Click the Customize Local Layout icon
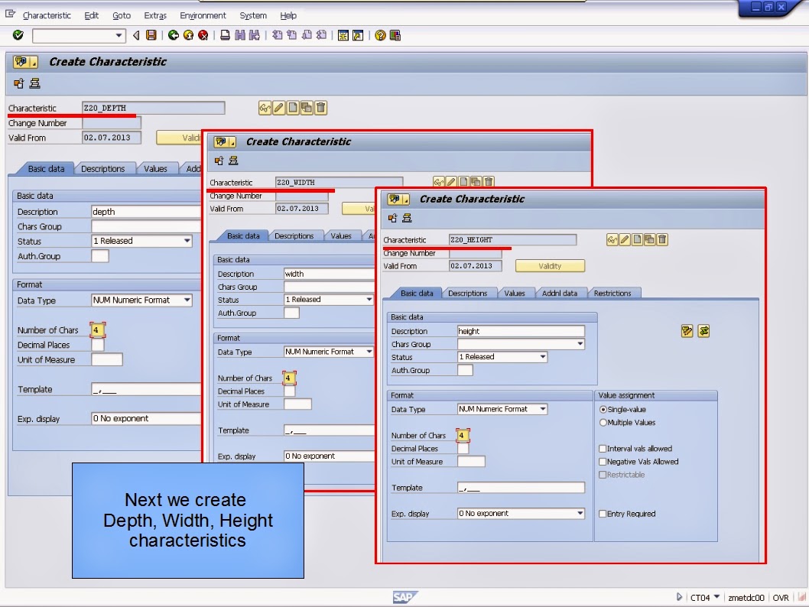 click(395, 35)
